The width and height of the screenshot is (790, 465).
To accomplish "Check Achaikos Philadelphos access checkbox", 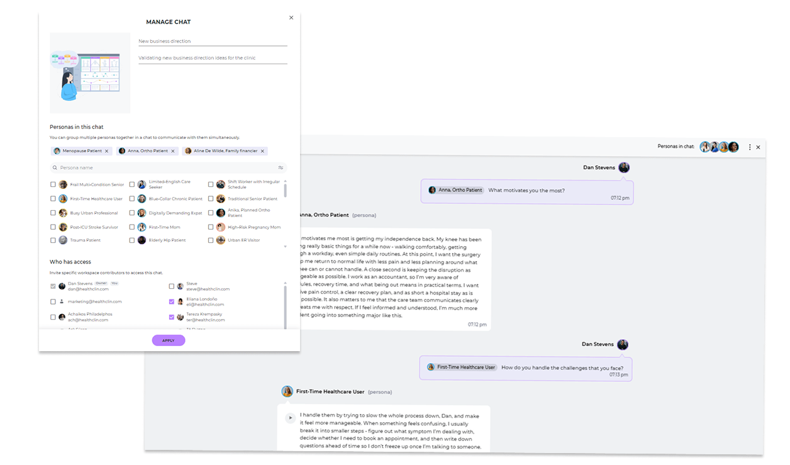I will pyautogui.click(x=53, y=317).
